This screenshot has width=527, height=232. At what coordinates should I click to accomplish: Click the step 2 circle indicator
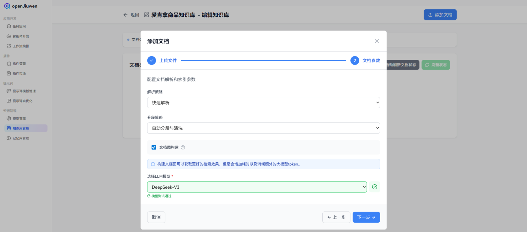(355, 61)
